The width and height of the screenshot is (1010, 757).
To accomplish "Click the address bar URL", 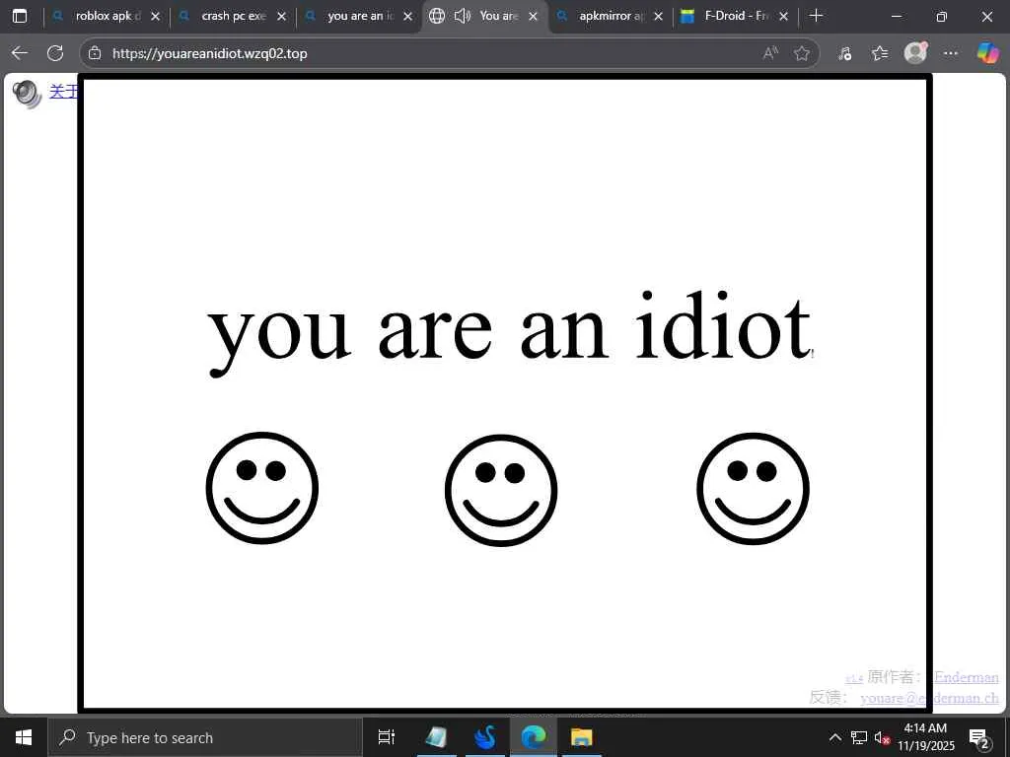I will pos(209,53).
